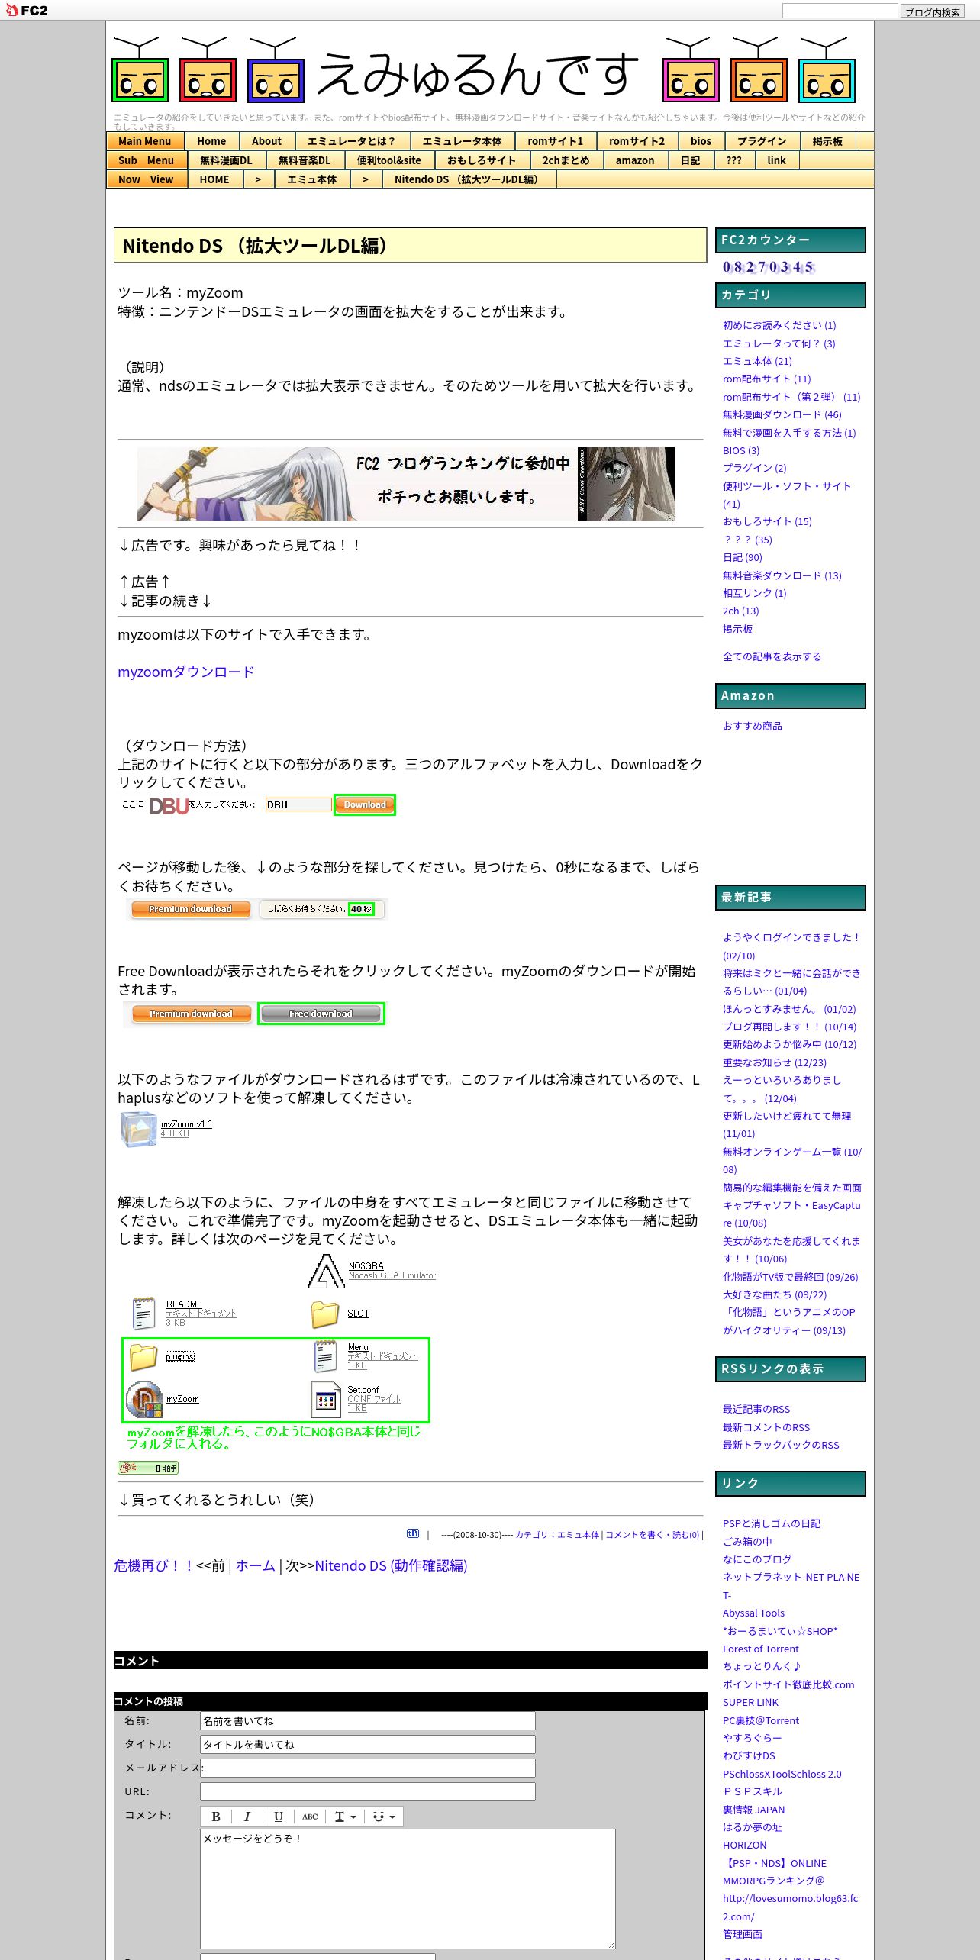This screenshot has width=980, height=1960.
Task: Open 無料音楽DL sub menu item
Action: coord(305,160)
